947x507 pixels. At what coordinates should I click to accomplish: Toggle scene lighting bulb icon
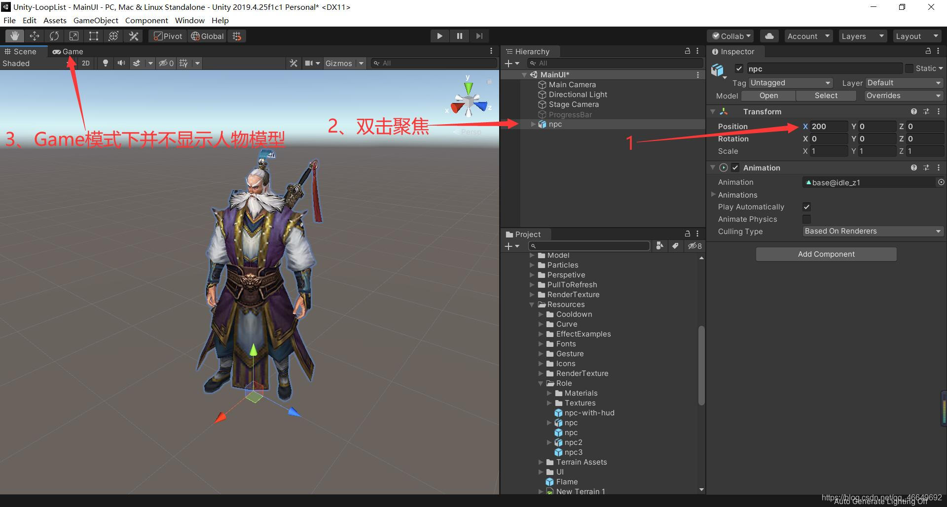pos(105,63)
